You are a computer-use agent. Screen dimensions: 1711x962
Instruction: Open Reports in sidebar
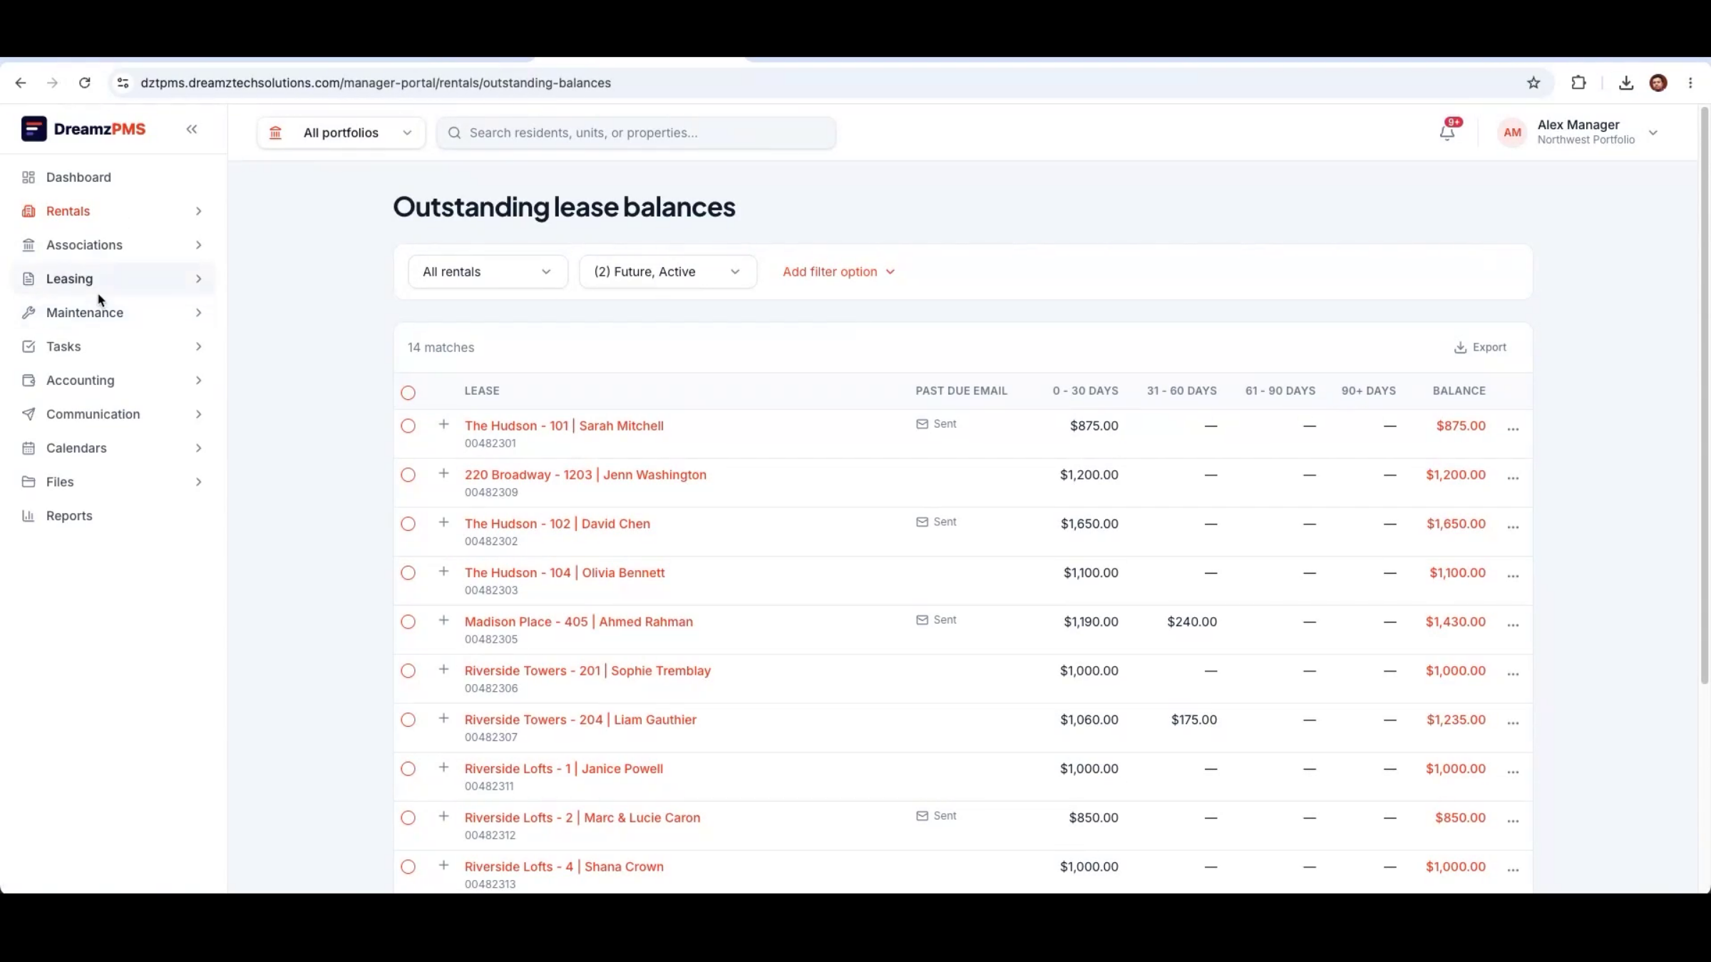[69, 516]
